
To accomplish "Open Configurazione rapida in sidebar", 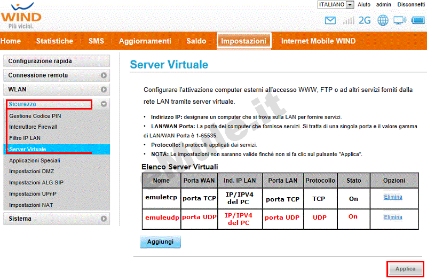I will point(57,61).
